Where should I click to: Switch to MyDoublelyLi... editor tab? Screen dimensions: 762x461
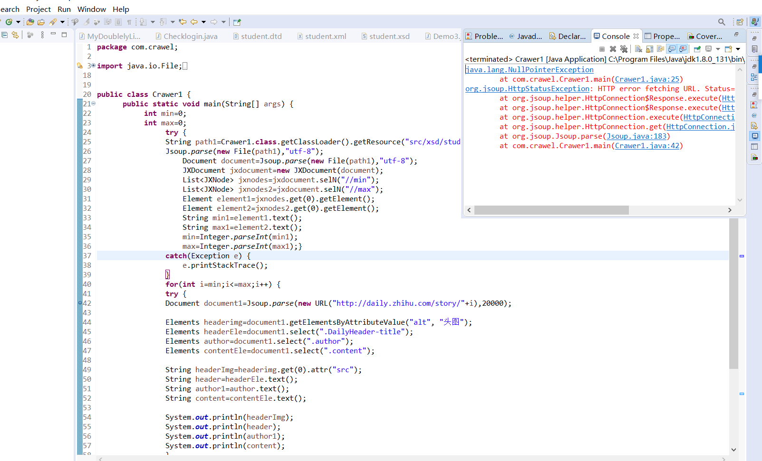click(110, 36)
